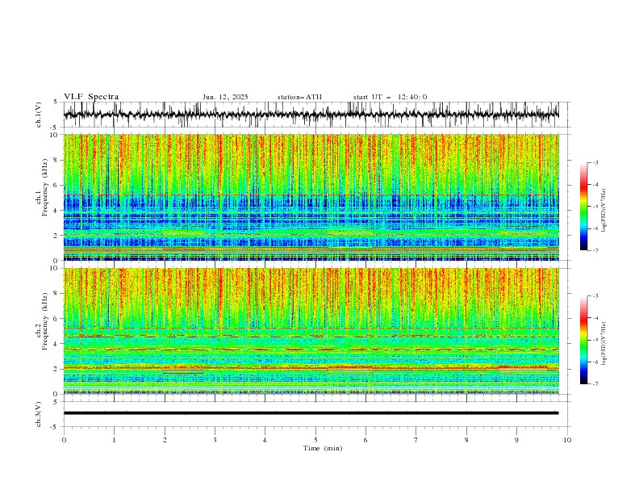Click the 'ch.3(V)' axis label

[39, 414]
